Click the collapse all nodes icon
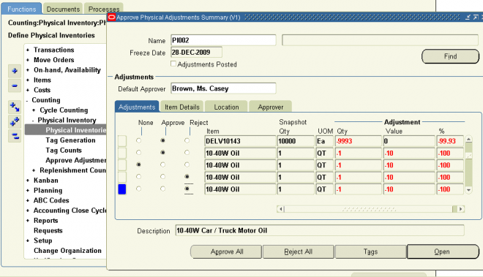This screenshot has width=483, height=277. coord(15,136)
